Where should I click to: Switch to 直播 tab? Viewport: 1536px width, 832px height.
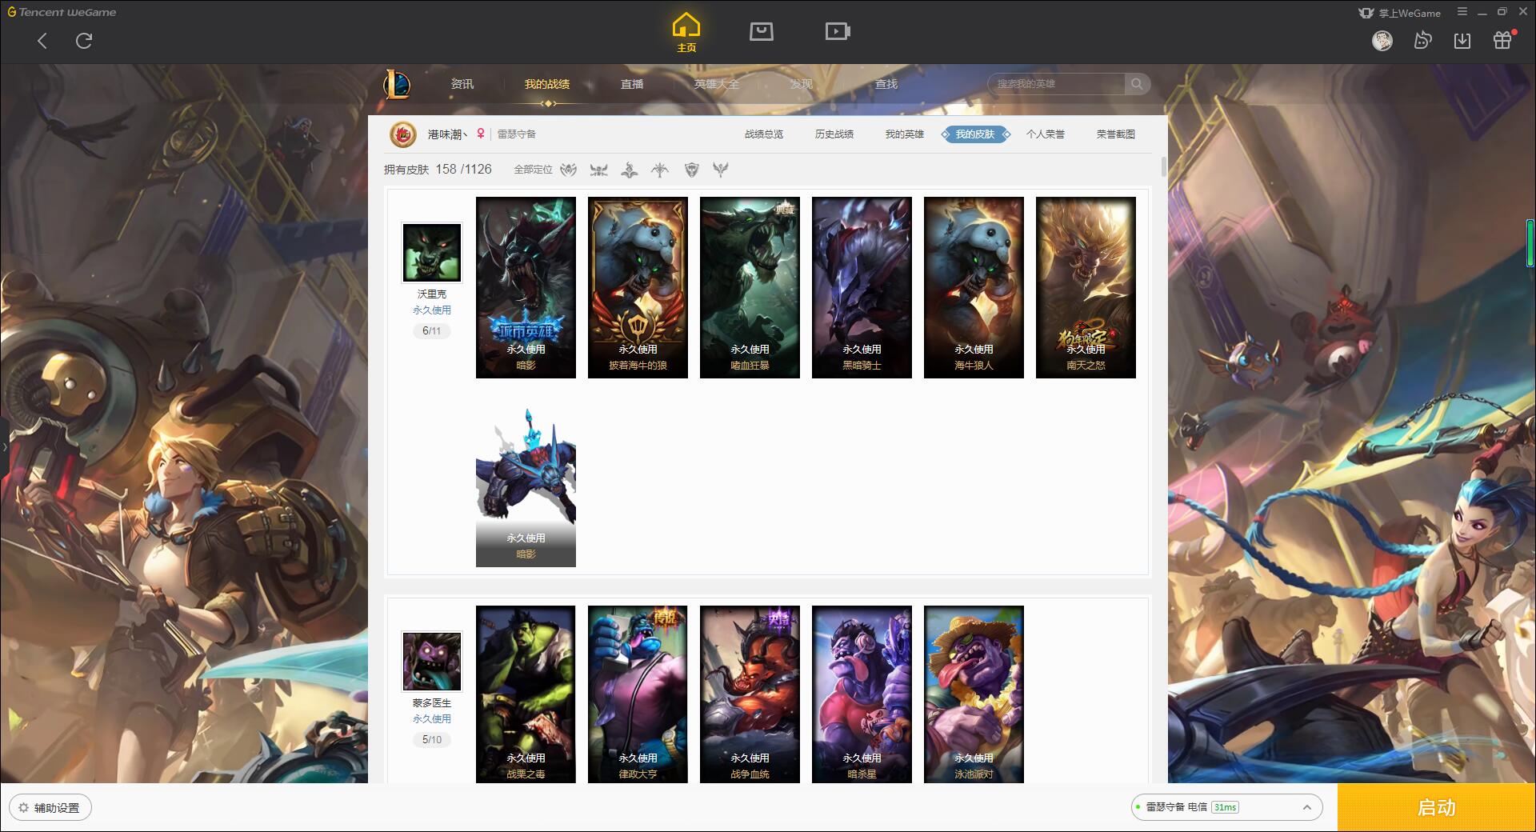[632, 84]
